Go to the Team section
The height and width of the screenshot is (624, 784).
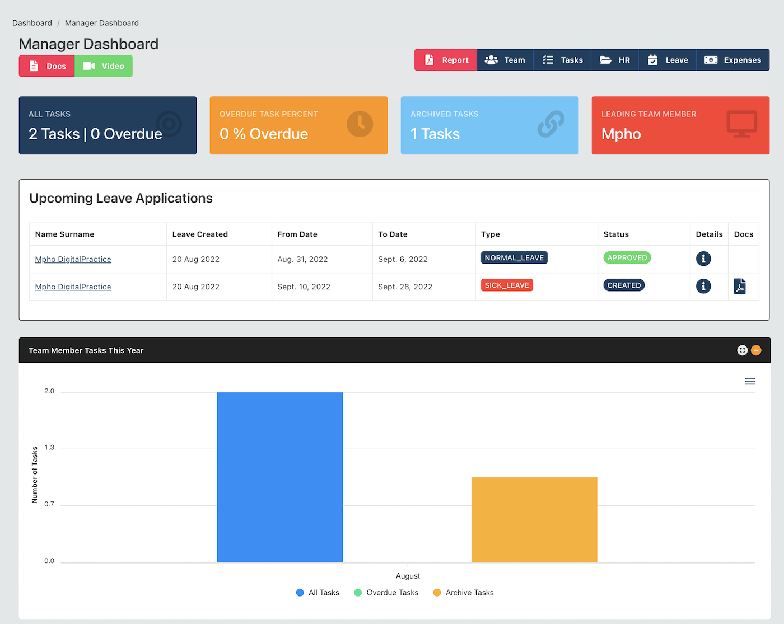click(505, 60)
